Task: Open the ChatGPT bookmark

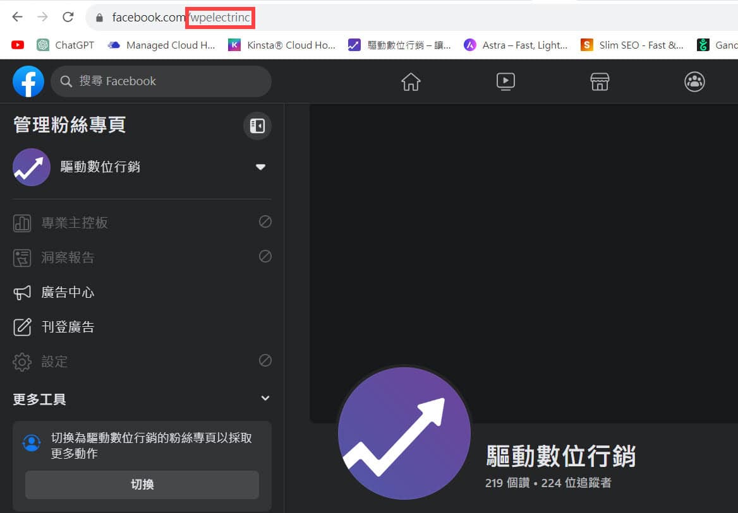Action: coord(66,45)
